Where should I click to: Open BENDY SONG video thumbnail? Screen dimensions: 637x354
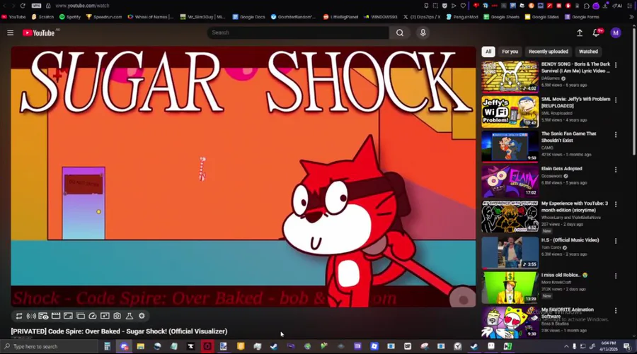point(510,76)
